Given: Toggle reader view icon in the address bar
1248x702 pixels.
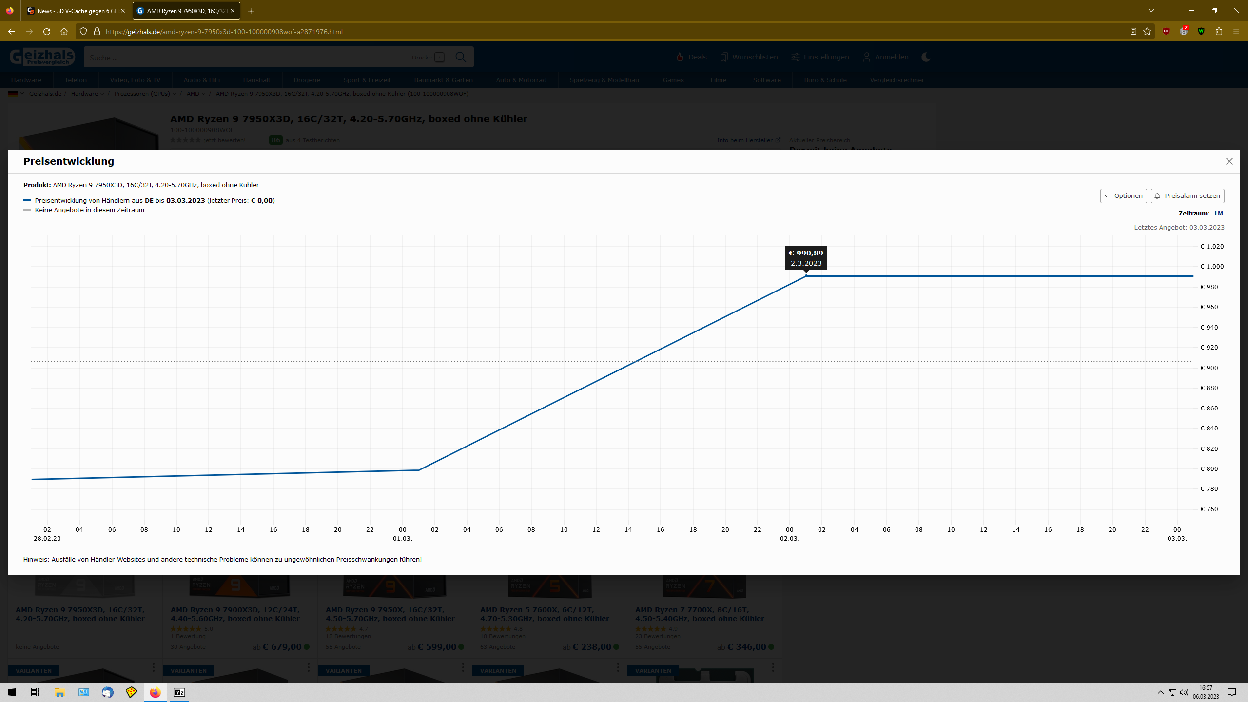Looking at the screenshot, I should click(1133, 32).
